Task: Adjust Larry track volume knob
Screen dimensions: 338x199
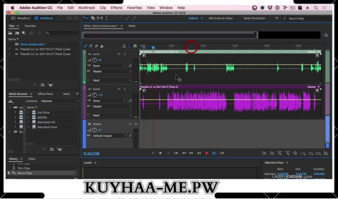Action: tap(94, 60)
